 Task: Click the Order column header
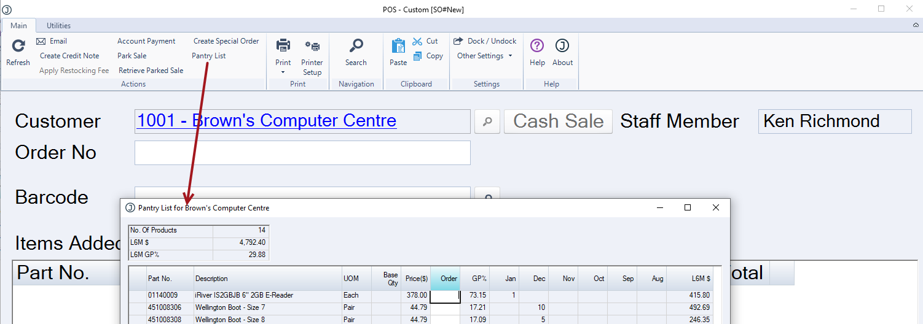[446, 279]
